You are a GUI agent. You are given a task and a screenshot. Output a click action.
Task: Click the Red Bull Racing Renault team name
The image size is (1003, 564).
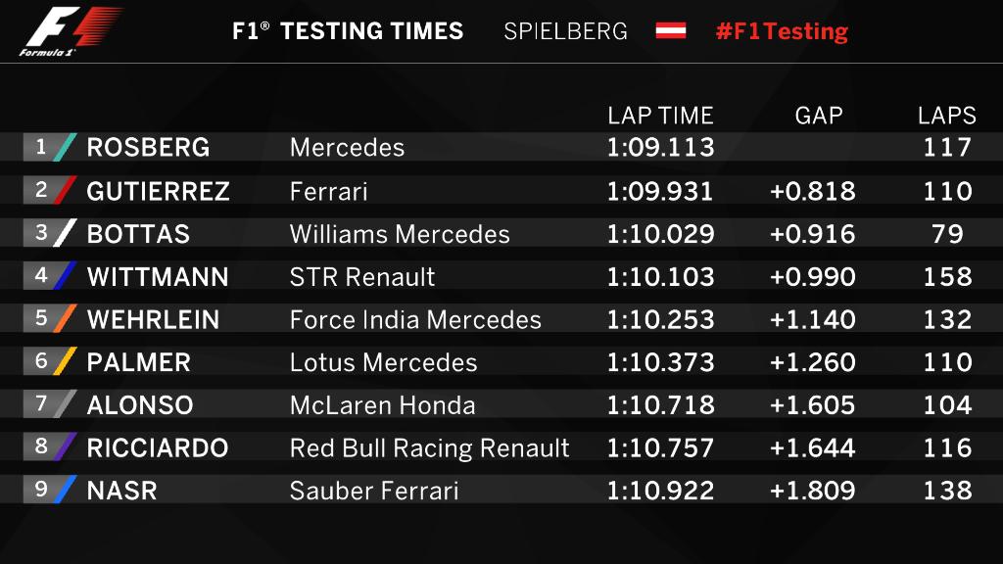[x=429, y=448]
